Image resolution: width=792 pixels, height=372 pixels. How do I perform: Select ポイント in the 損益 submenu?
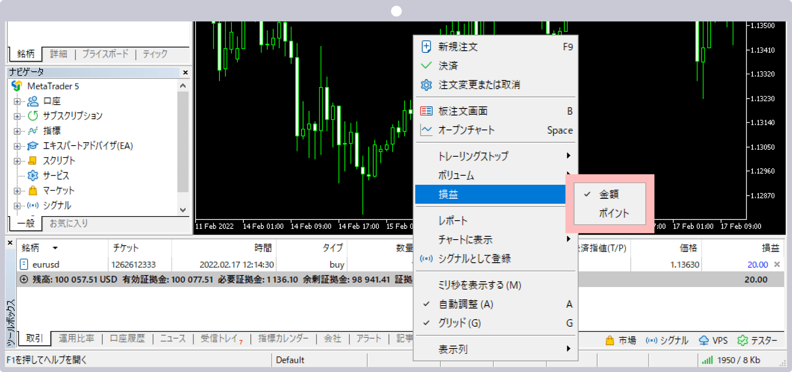tap(610, 213)
